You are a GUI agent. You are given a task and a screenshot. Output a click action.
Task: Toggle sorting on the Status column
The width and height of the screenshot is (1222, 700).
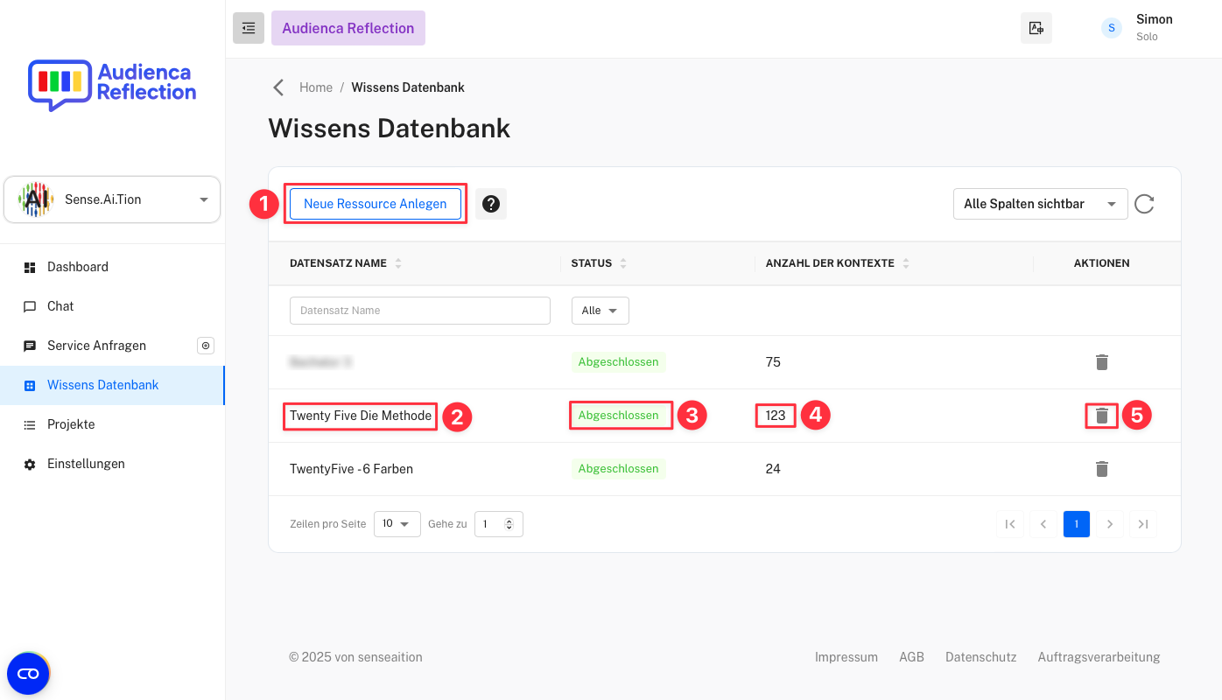tap(622, 262)
